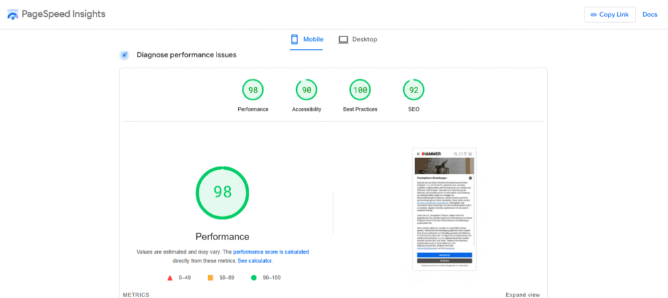Select the Accessibility 90 score gauge
668x298 pixels.
pyautogui.click(x=307, y=90)
